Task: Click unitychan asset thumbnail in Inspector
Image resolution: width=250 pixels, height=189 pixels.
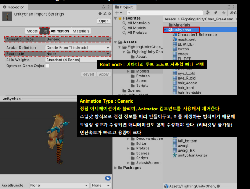Action: (x=7, y=17)
